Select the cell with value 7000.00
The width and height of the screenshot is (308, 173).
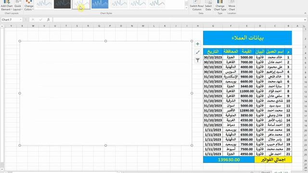[x=247, y=62]
